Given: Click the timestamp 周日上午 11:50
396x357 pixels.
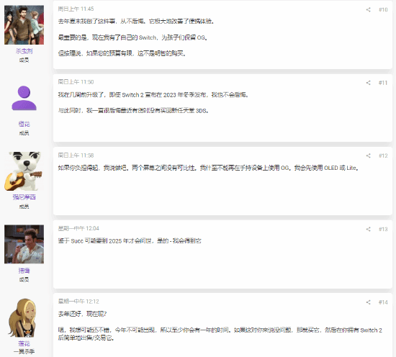Looking at the screenshot, I should (x=76, y=82).
